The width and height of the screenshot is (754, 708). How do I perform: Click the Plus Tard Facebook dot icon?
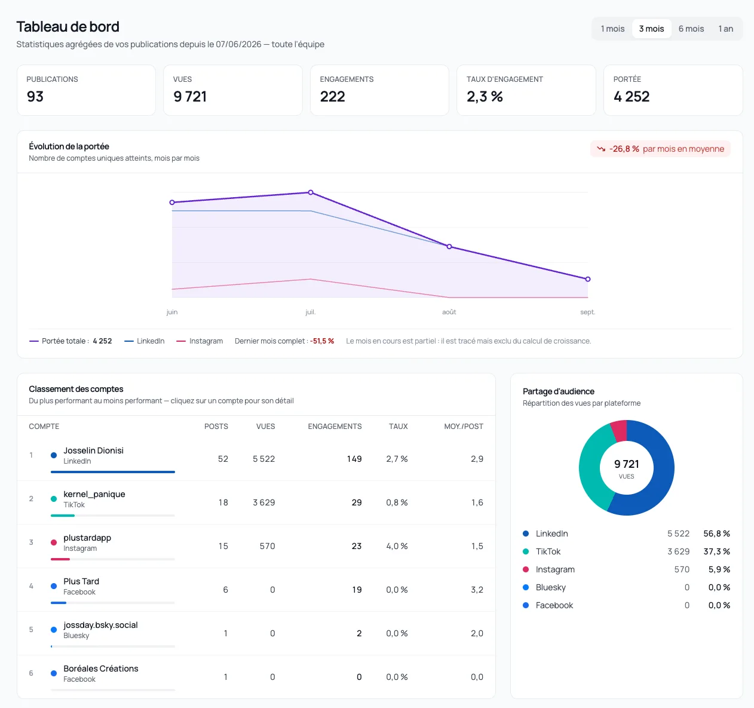[x=54, y=586]
